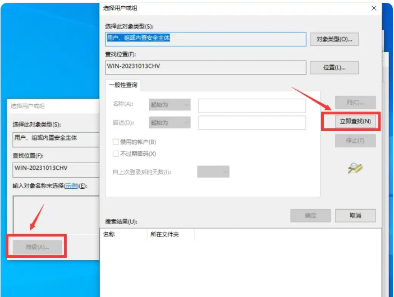
Task: Expand the 名称(A) 起始为 dropdown
Action: [169, 105]
